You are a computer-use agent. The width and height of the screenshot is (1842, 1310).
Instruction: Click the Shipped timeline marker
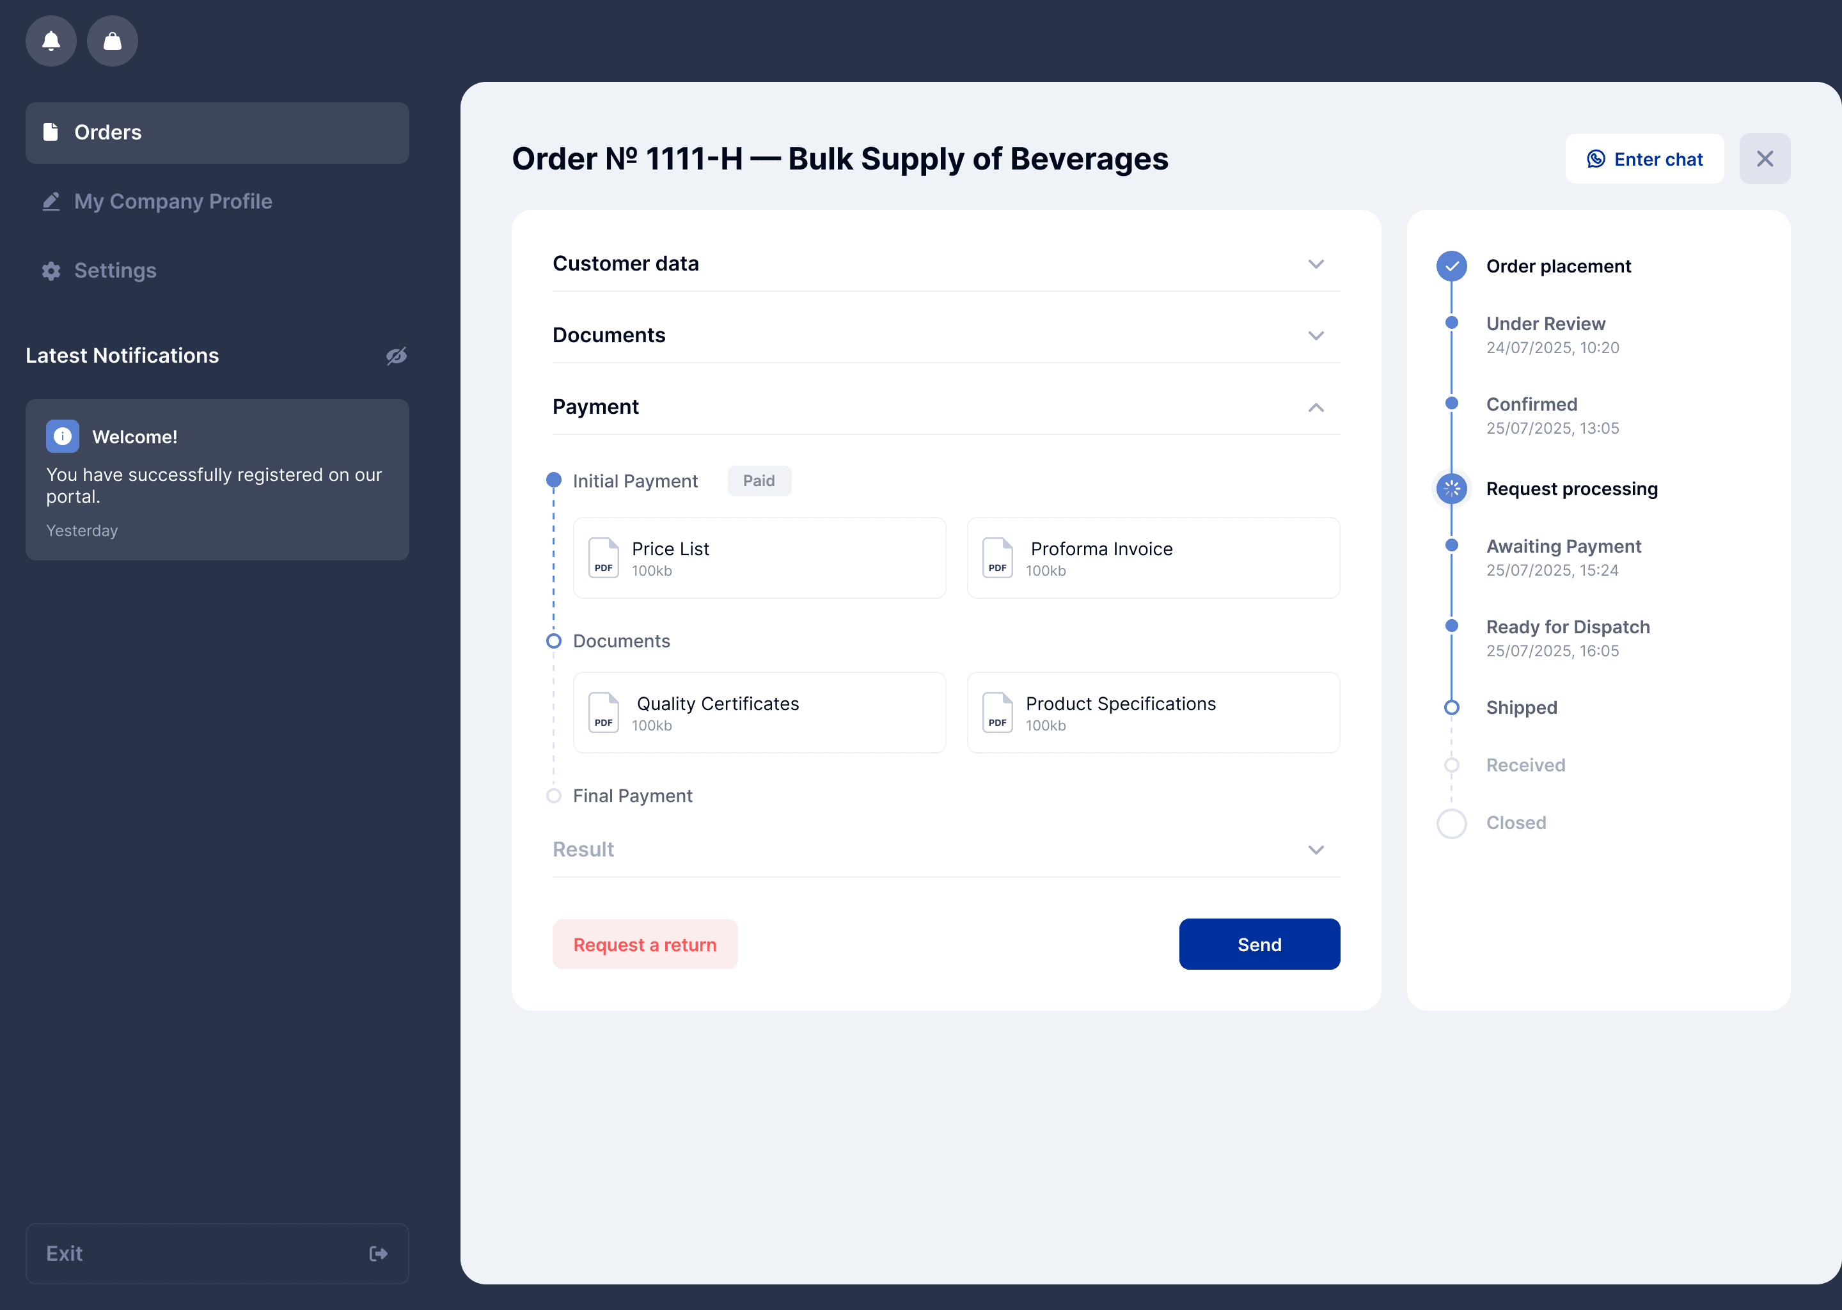1451,708
